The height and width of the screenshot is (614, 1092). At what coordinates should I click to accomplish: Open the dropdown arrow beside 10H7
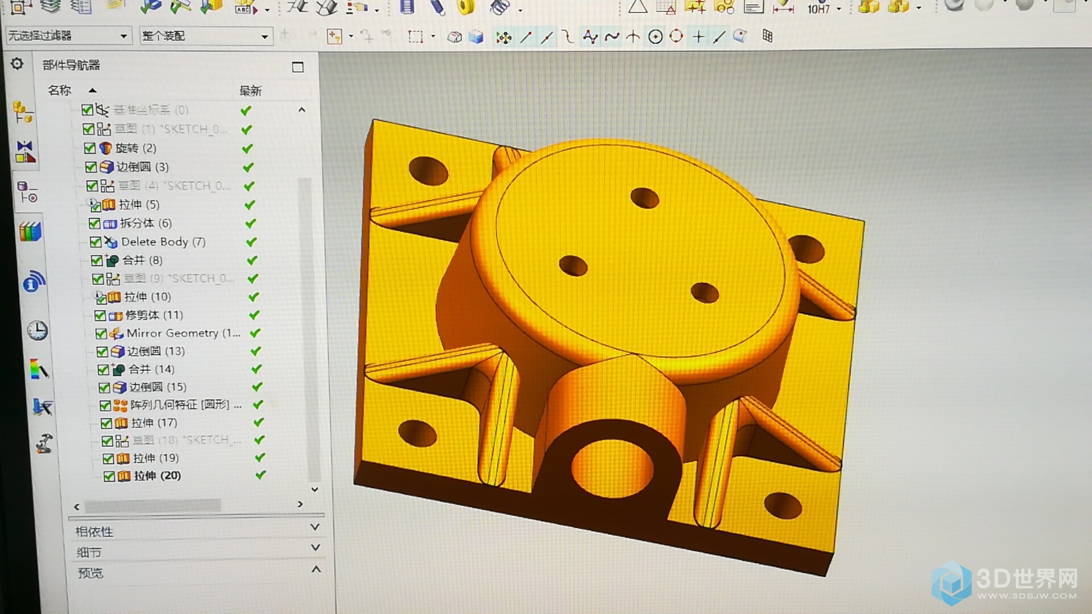click(x=839, y=9)
